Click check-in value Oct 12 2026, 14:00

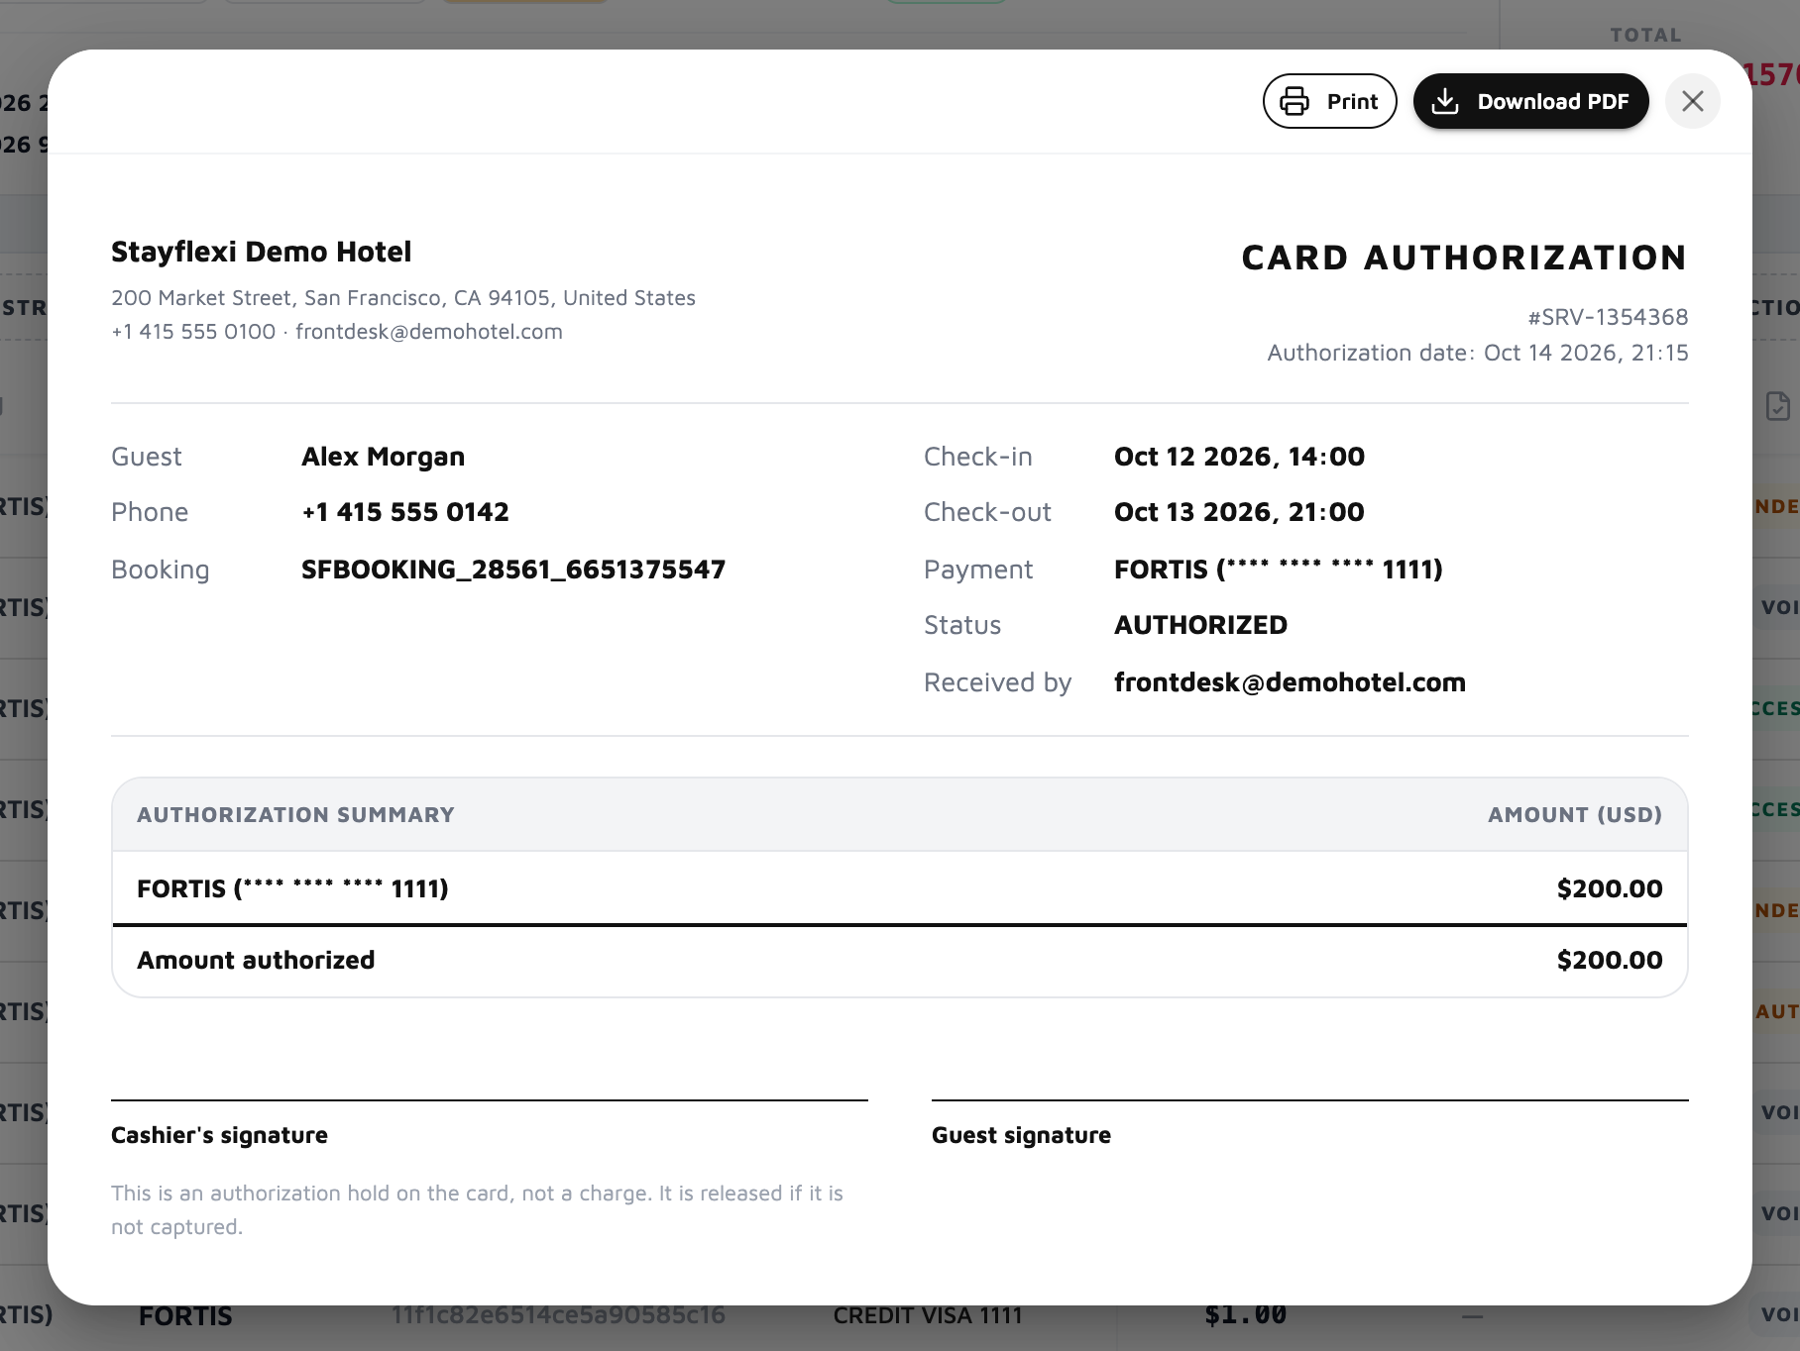pyautogui.click(x=1239, y=457)
